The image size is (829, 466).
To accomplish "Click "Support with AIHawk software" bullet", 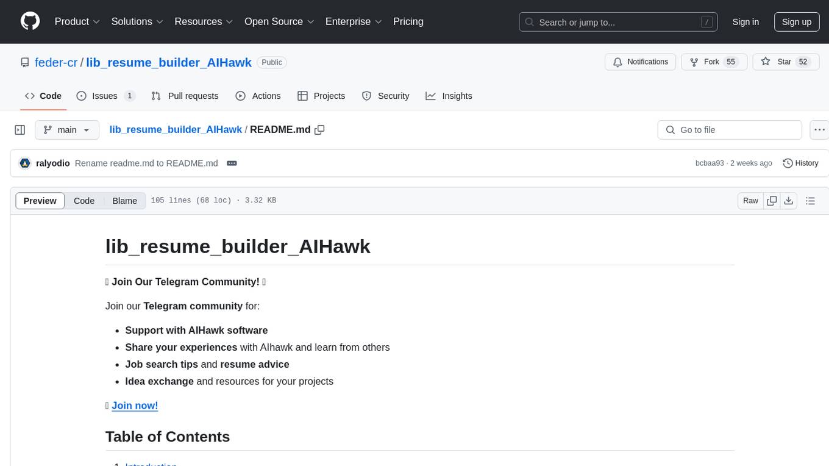I will pyautogui.click(x=196, y=330).
